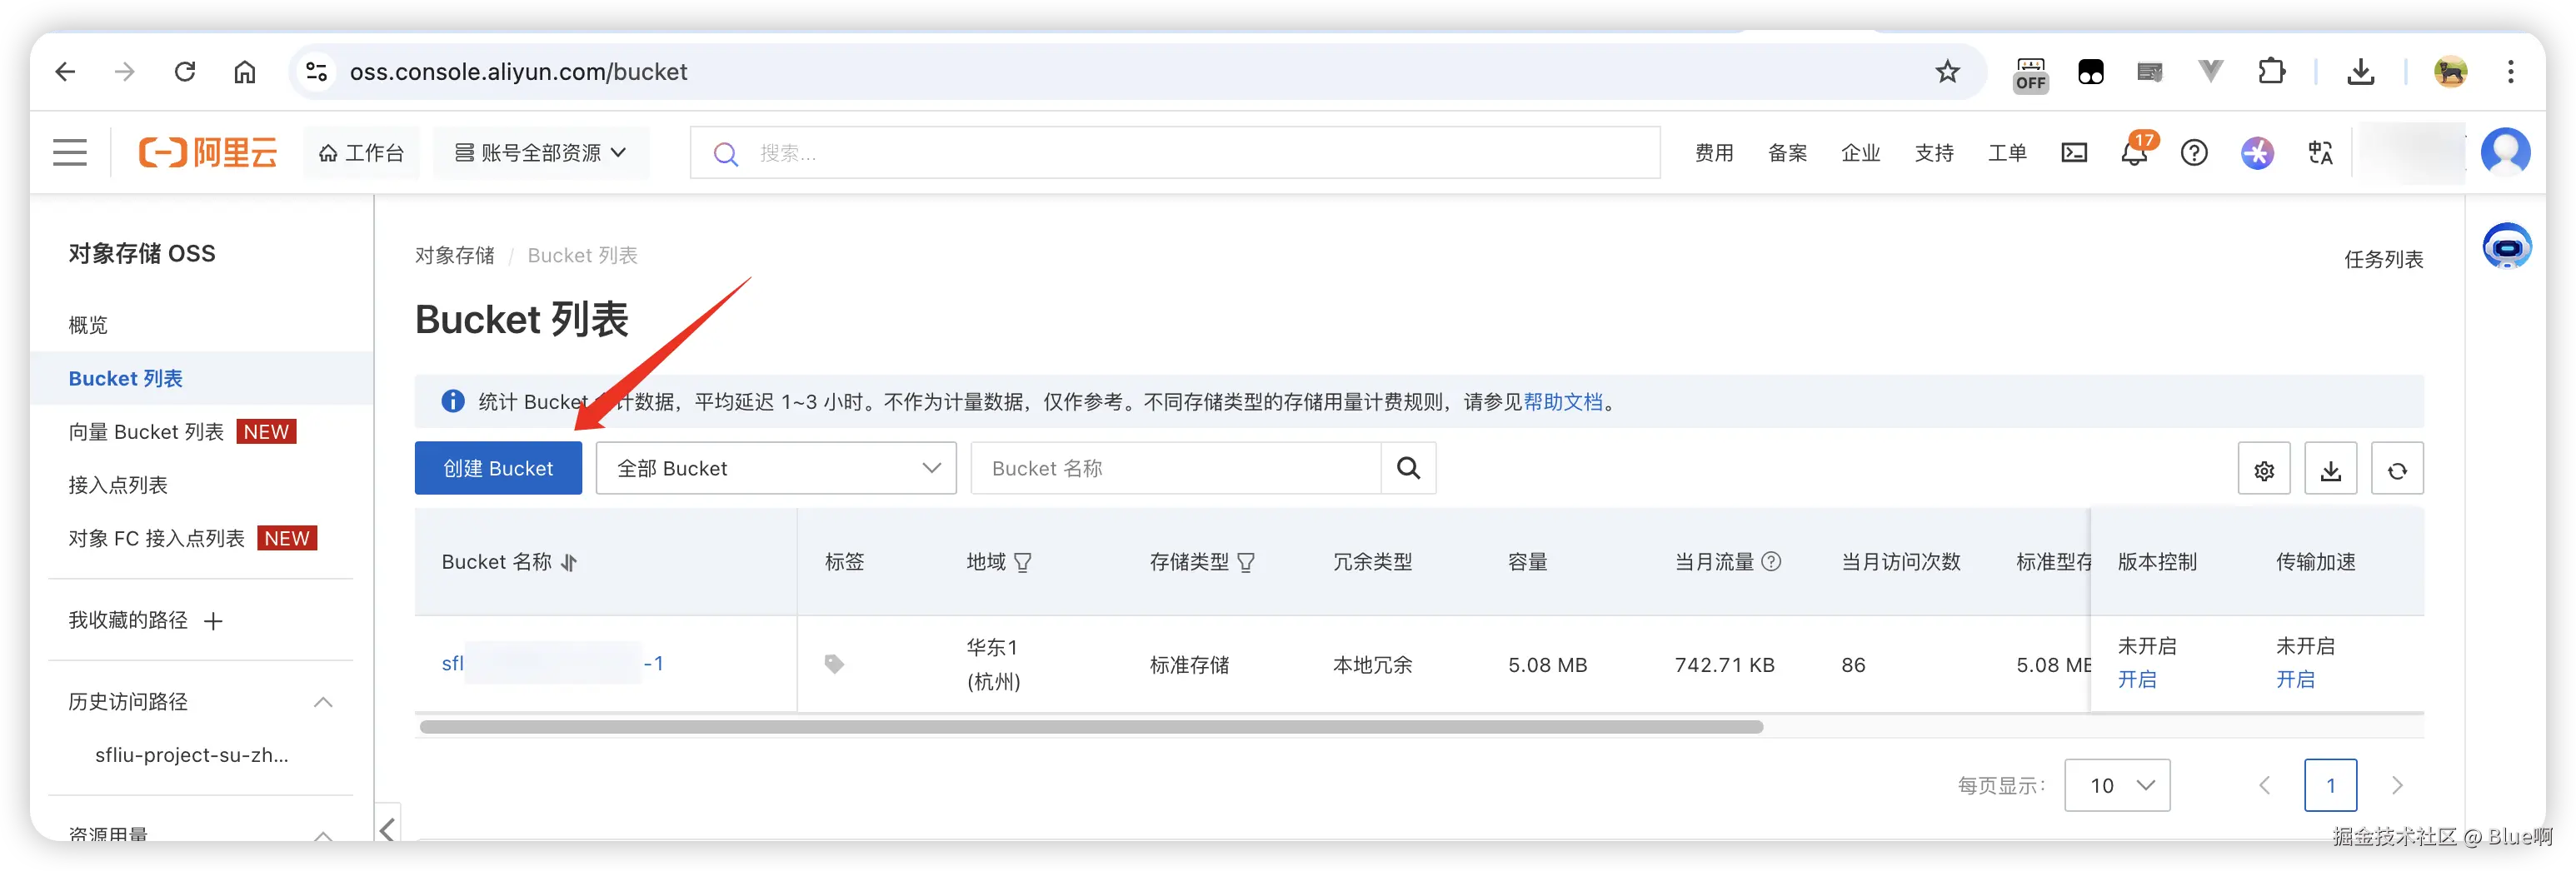Open the 备案 top menu
2576x871 pixels.
[x=1787, y=153]
